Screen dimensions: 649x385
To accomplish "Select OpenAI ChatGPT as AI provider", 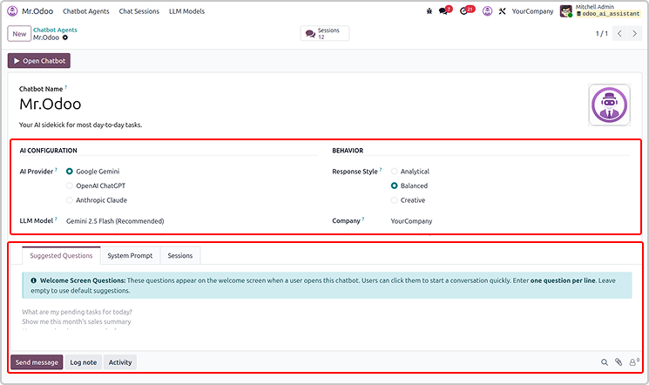I will click(x=70, y=186).
